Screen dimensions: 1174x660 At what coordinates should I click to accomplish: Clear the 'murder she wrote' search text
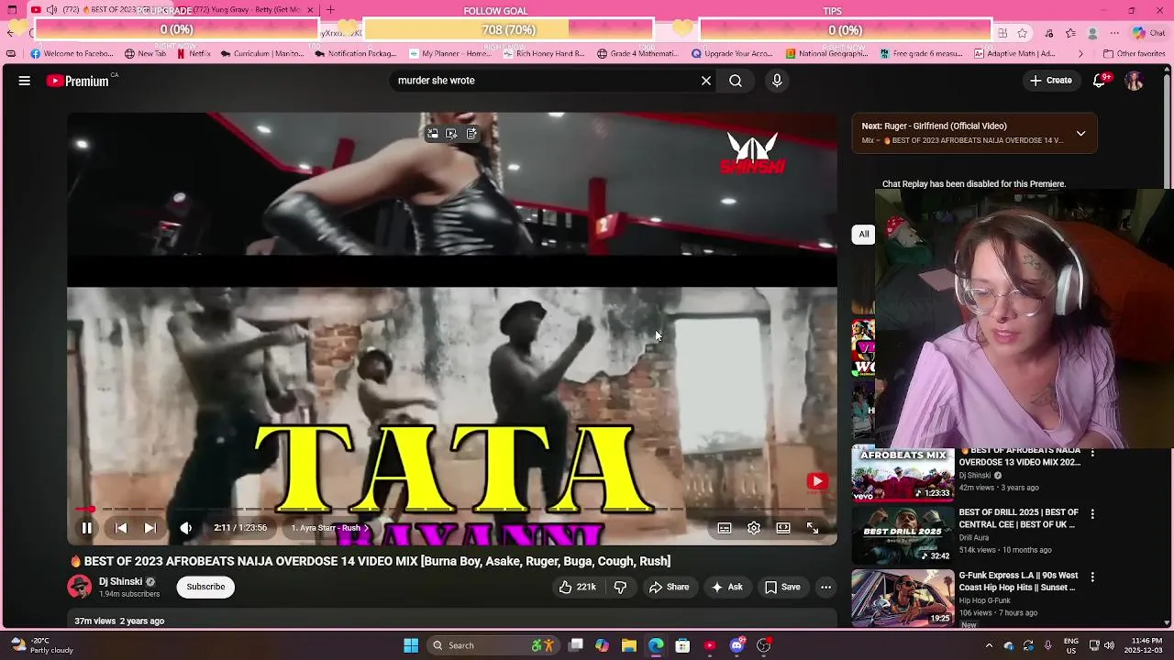pyautogui.click(x=706, y=81)
